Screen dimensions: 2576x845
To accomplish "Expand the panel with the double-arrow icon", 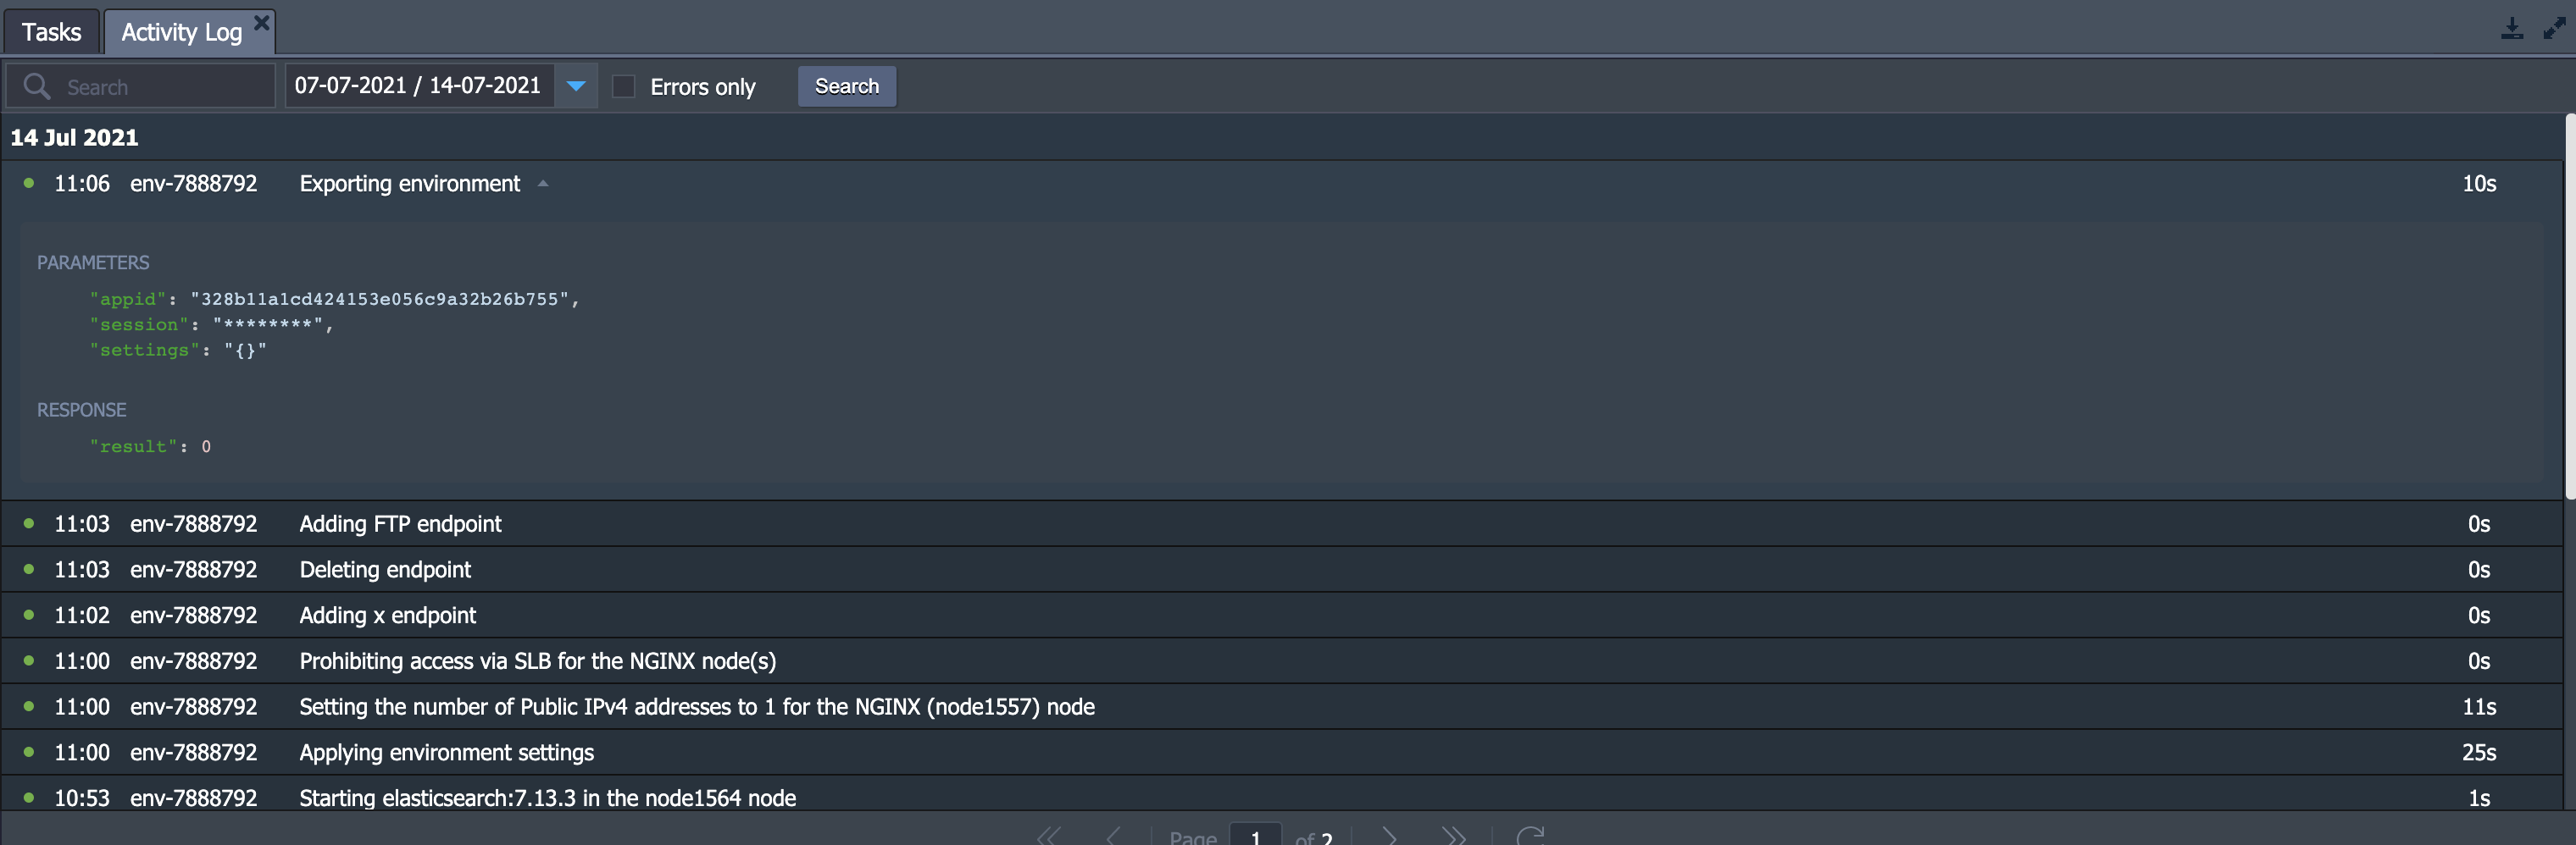I will pyautogui.click(x=2553, y=28).
